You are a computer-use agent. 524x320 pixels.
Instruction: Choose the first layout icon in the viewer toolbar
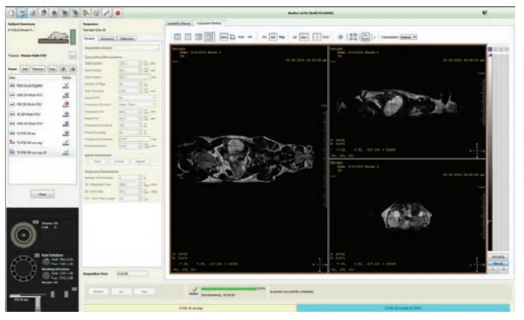[178, 37]
